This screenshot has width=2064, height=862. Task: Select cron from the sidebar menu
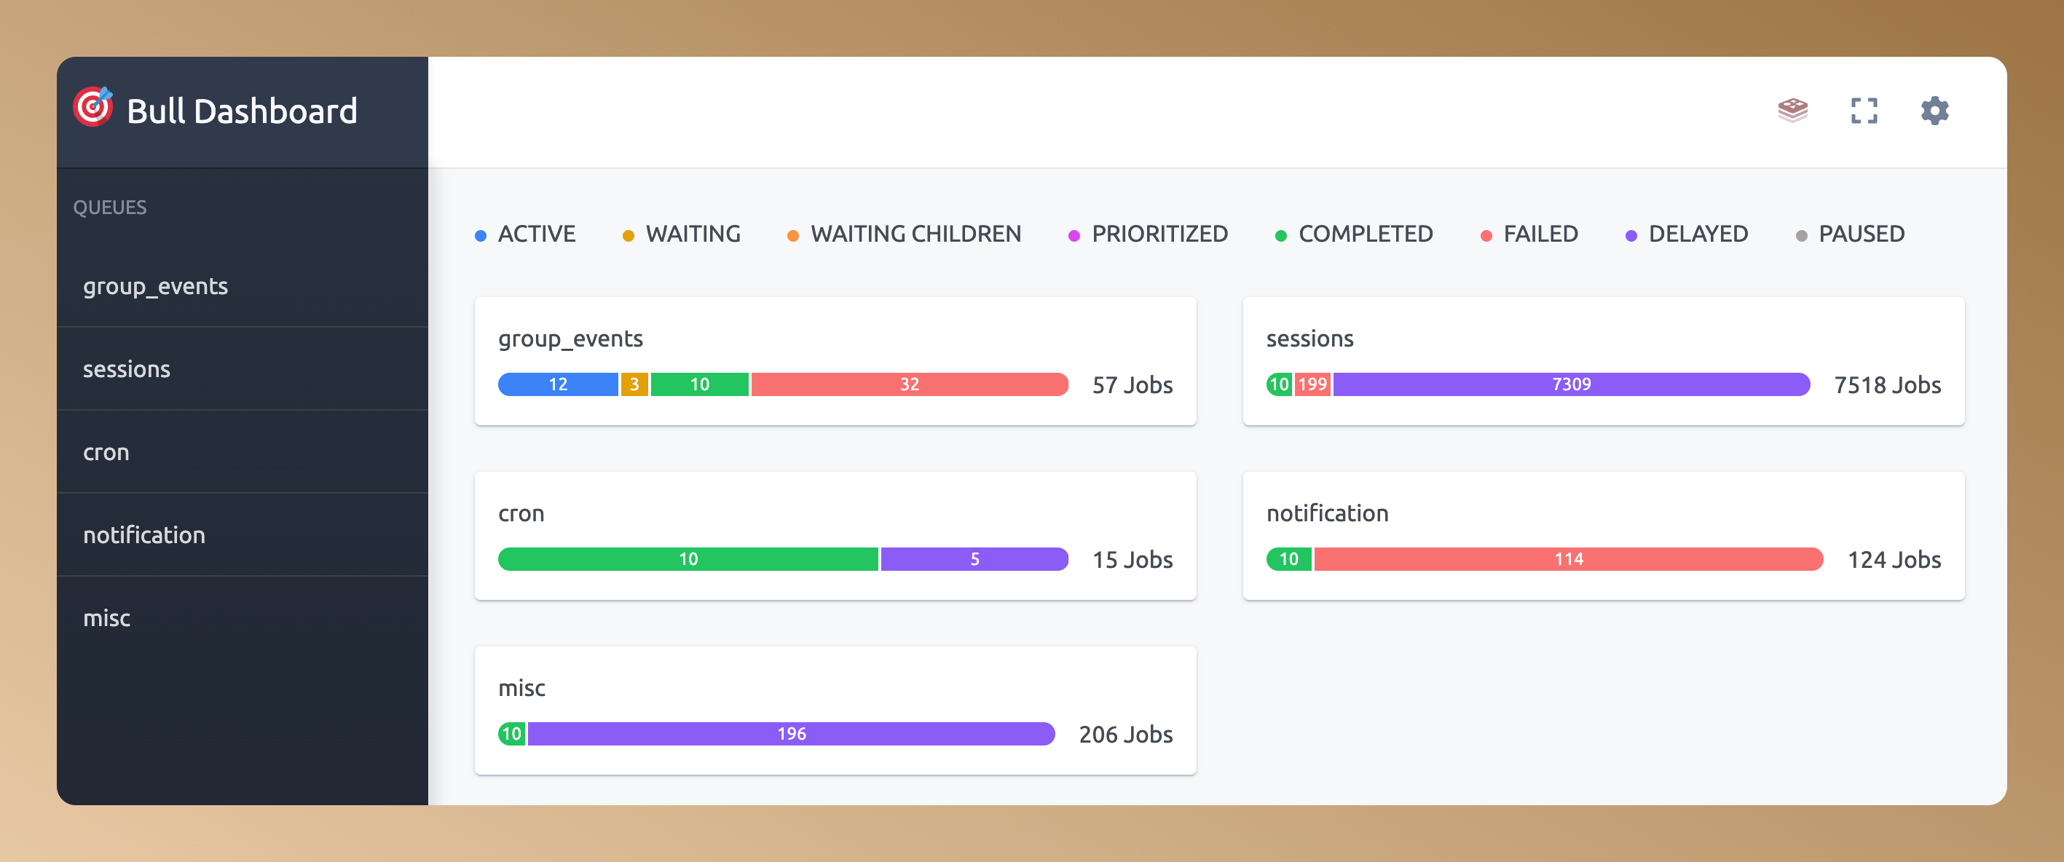point(106,452)
